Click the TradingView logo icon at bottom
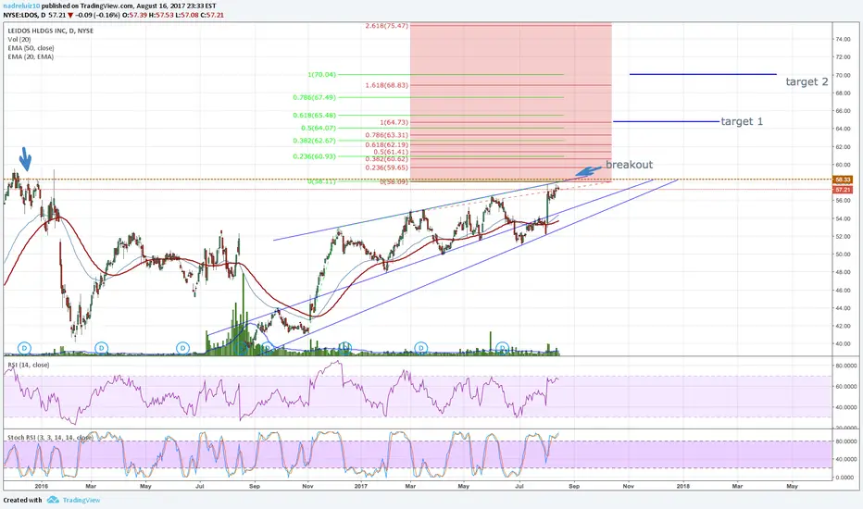The image size is (863, 509). (x=53, y=500)
